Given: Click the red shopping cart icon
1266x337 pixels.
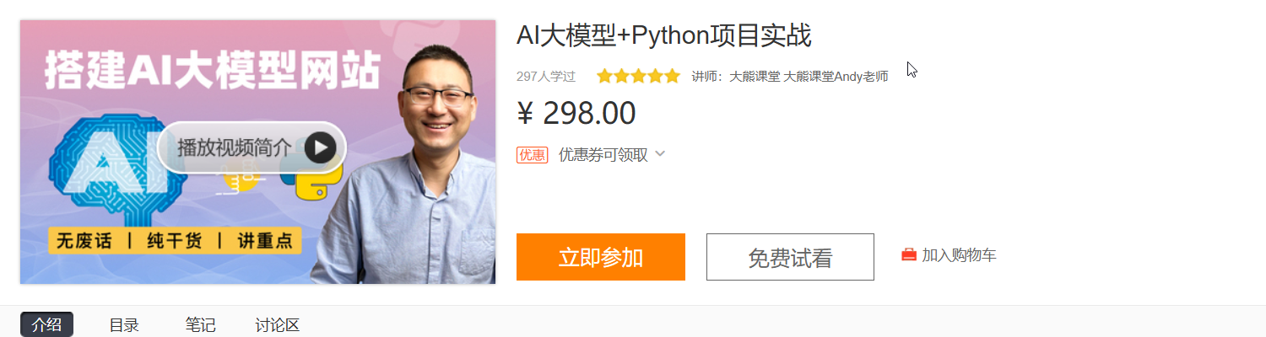Looking at the screenshot, I should [x=909, y=254].
